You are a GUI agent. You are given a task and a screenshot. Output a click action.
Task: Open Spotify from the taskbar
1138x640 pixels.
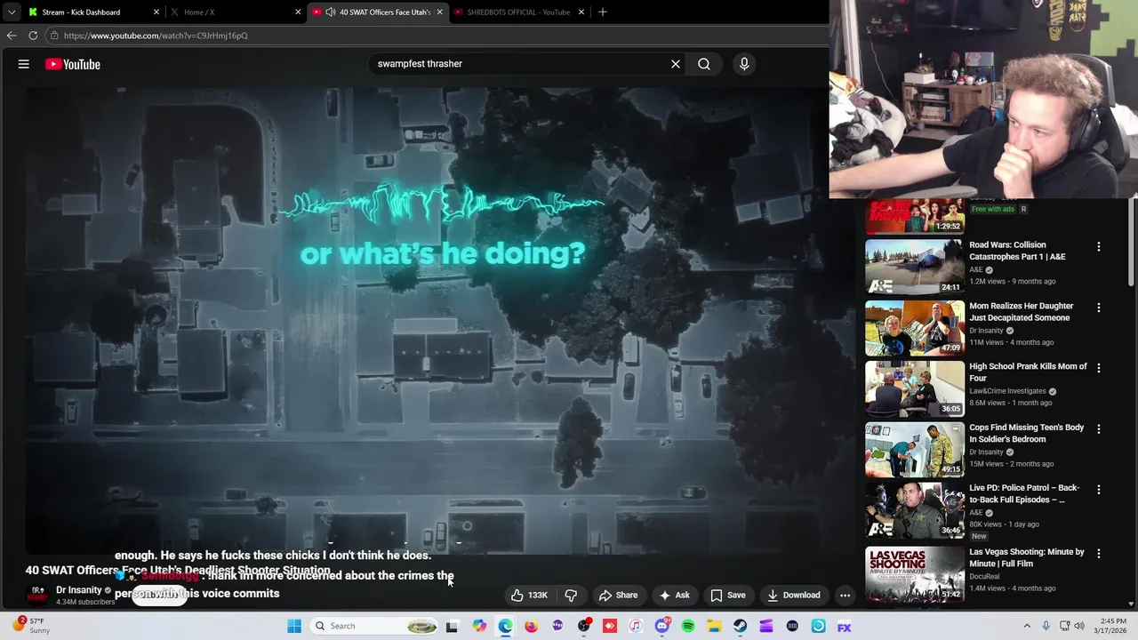[x=688, y=626]
